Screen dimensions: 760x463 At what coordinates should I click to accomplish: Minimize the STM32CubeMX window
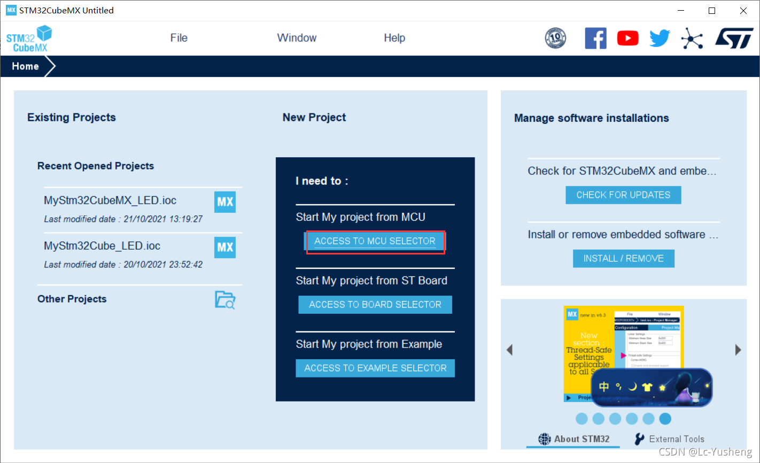tap(680, 11)
